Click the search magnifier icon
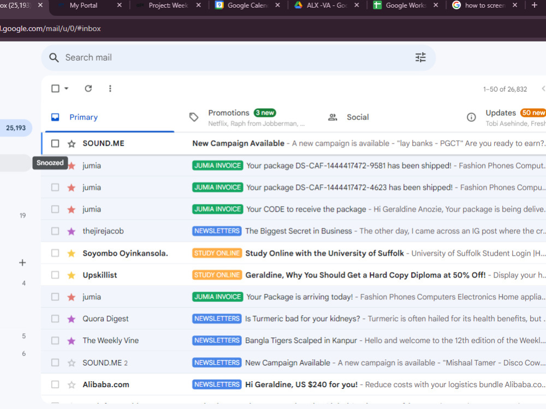This screenshot has height=409, width=546. pos(54,57)
